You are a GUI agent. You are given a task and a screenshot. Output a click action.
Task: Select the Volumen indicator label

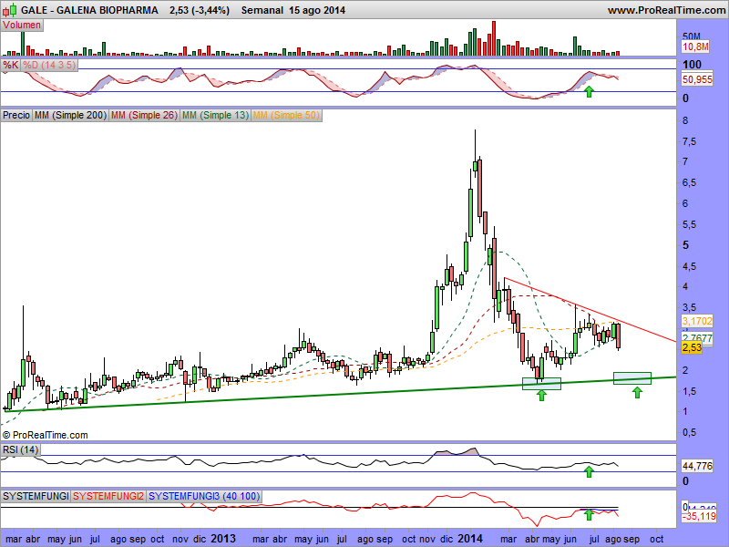(22, 26)
